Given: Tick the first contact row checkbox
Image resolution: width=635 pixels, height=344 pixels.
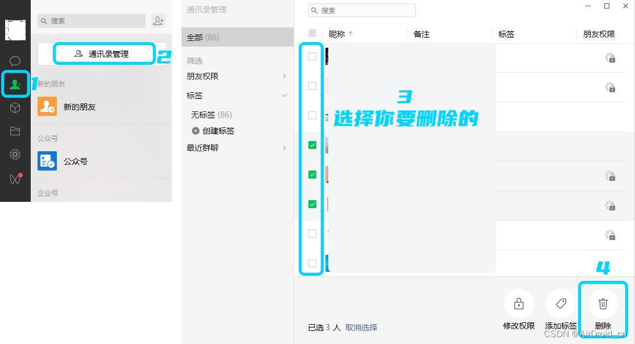Looking at the screenshot, I should coord(312,56).
